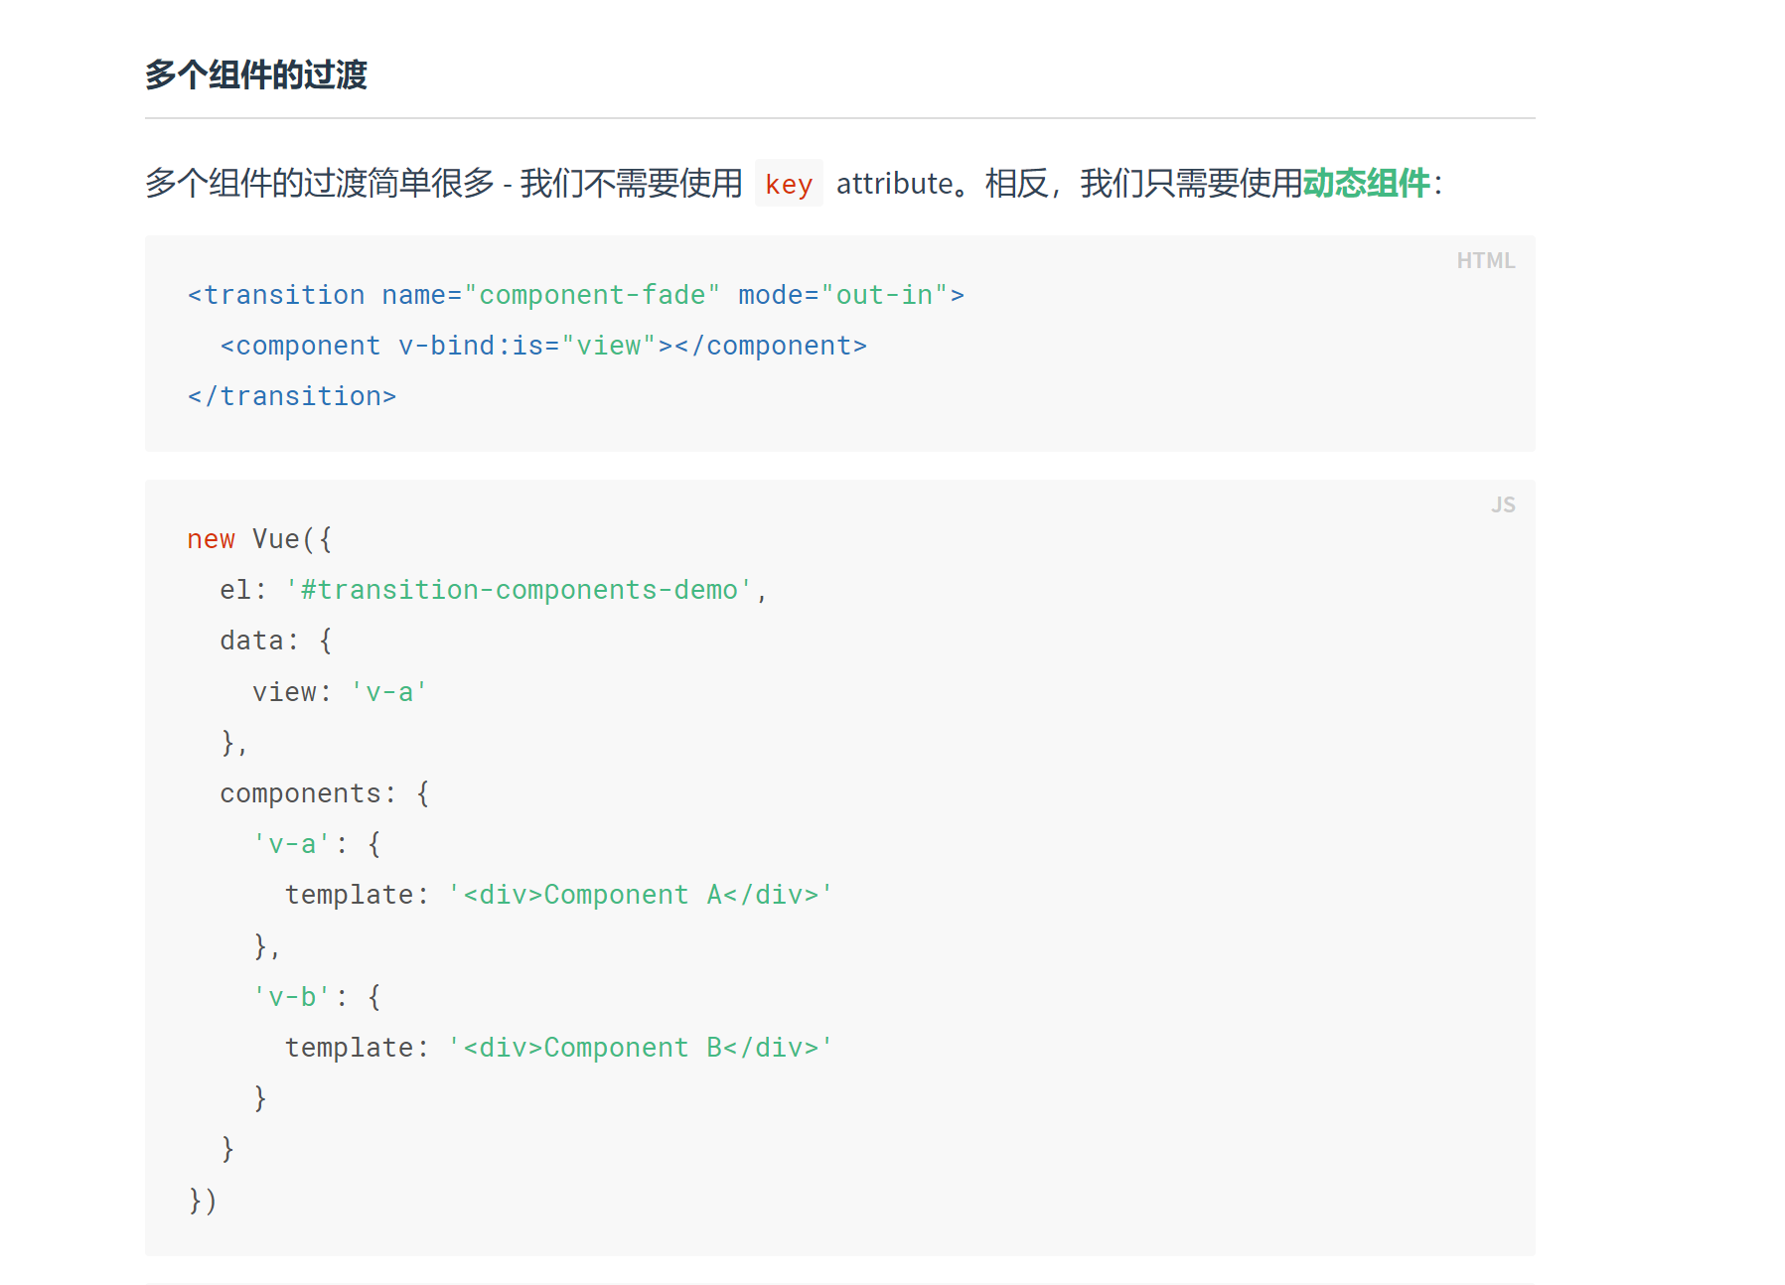Click the 多个组件的过渡 section heading

tap(256, 74)
